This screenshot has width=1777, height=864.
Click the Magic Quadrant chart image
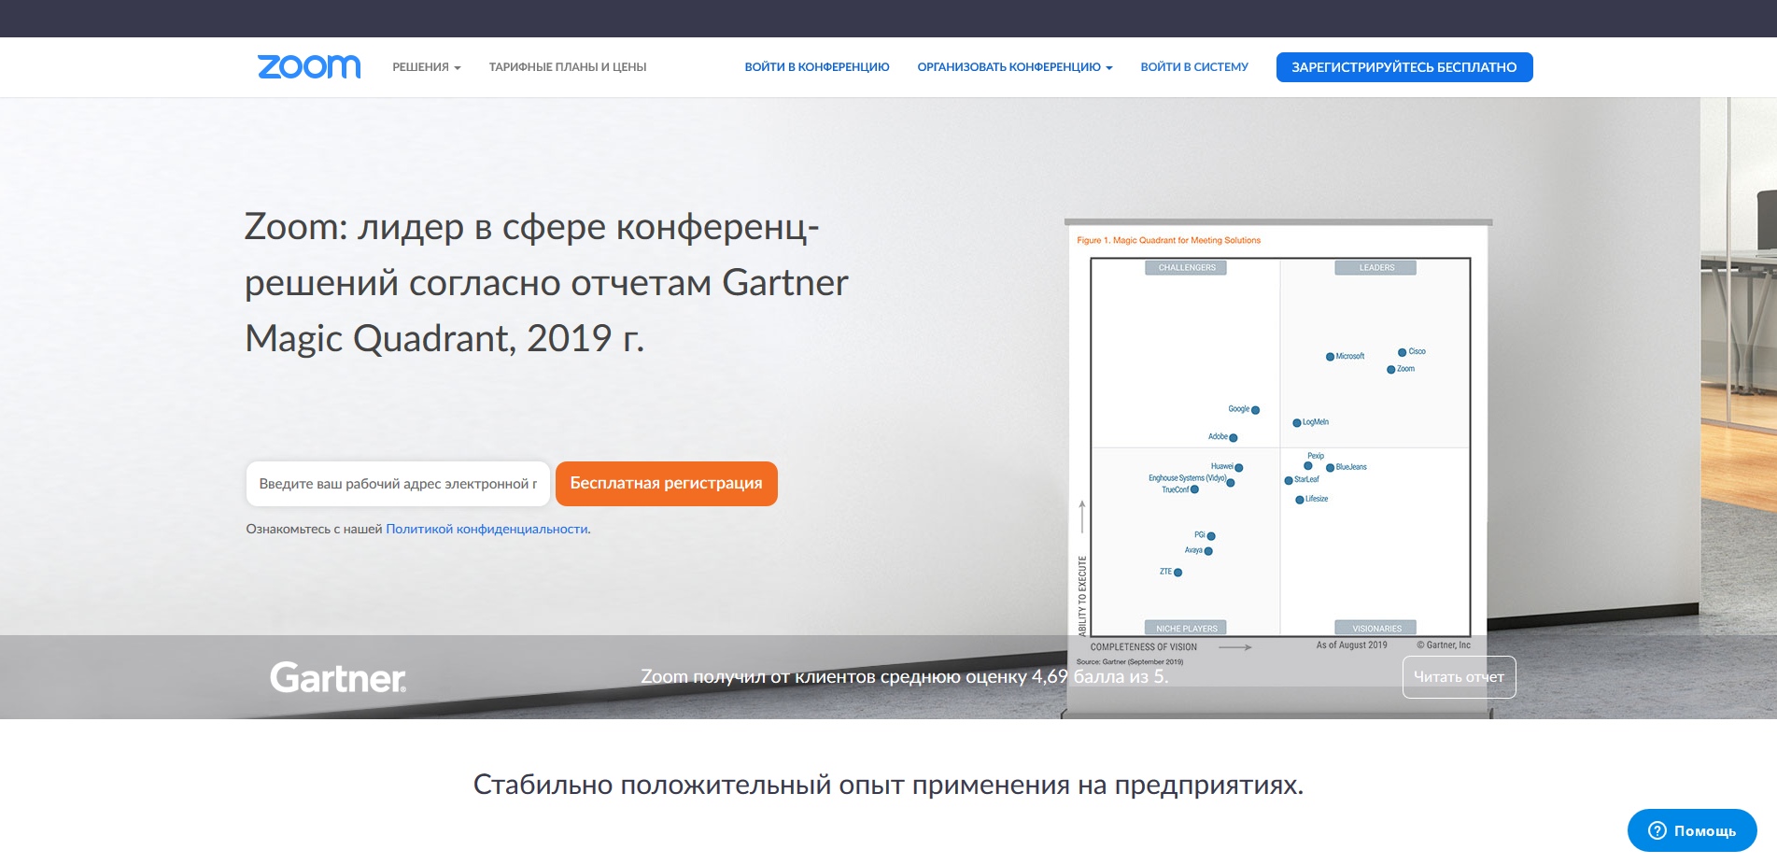[x=1278, y=446]
